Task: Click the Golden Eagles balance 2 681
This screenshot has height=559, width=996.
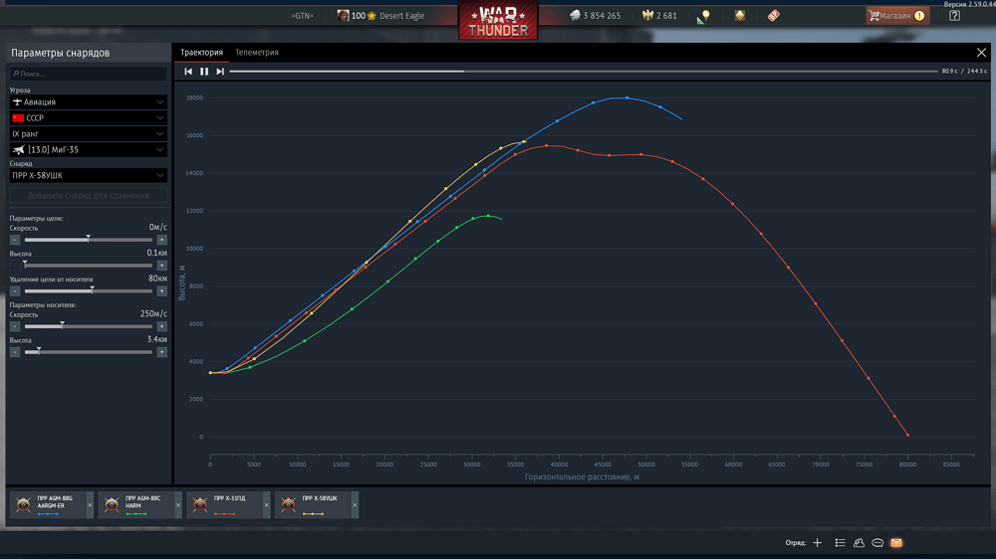Action: [x=659, y=16]
